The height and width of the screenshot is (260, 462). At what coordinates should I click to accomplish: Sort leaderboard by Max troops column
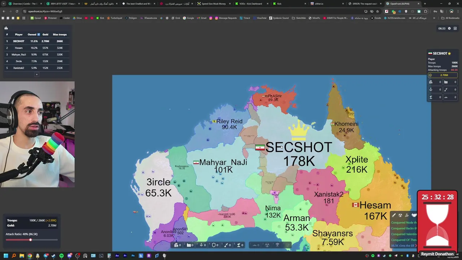click(60, 34)
